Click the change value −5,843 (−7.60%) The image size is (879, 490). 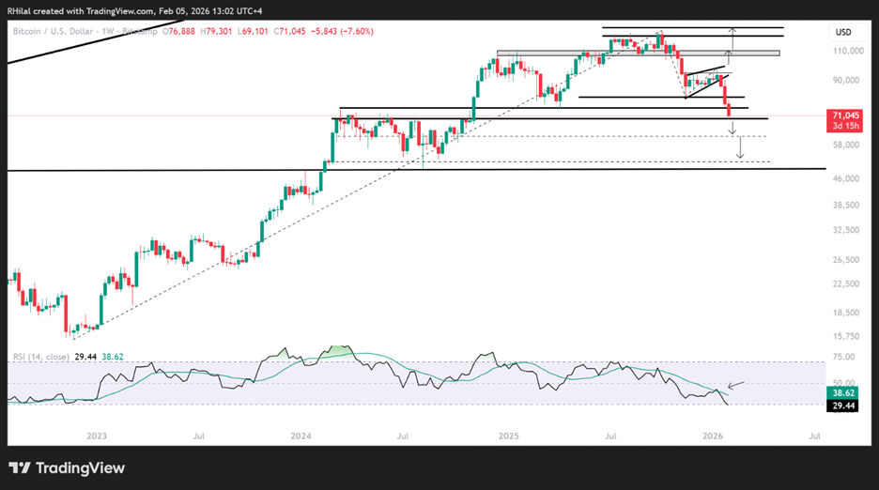[343, 31]
